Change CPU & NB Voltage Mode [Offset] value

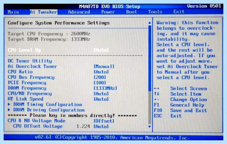coord(104,121)
